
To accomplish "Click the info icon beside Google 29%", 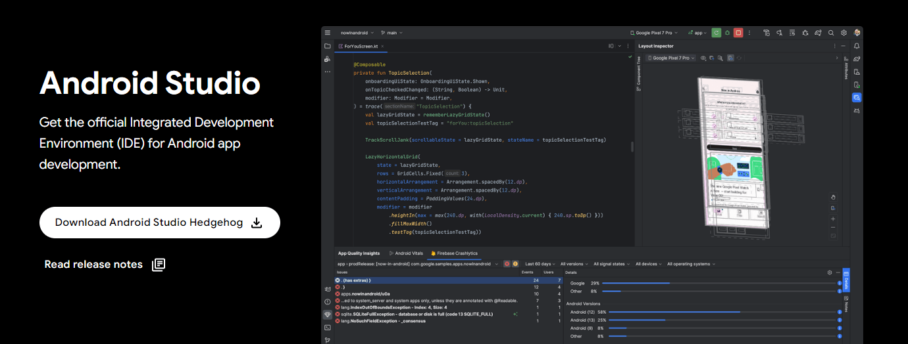I will pyautogui.click(x=840, y=283).
